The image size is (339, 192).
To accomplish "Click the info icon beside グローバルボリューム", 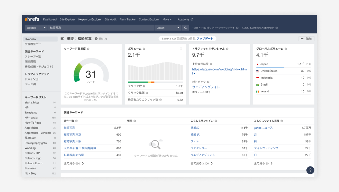I will [286, 49].
